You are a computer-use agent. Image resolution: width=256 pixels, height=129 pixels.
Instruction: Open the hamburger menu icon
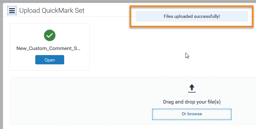tap(12, 11)
